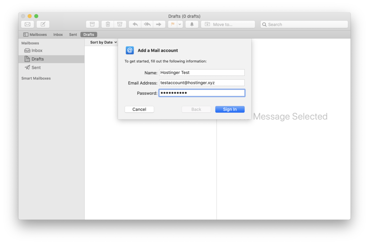Click the green full-screen button
This screenshot has width=369, height=244.
point(36,16)
